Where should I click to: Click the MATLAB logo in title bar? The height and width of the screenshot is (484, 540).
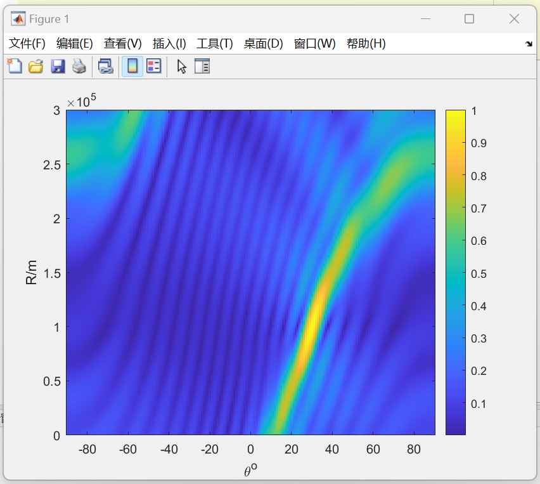tap(18, 18)
